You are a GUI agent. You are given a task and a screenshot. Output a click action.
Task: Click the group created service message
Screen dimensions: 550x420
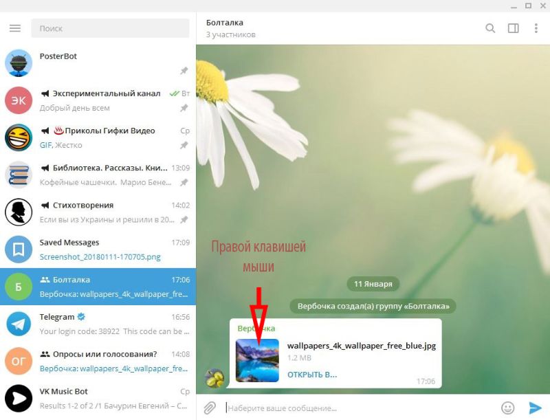coord(373,306)
